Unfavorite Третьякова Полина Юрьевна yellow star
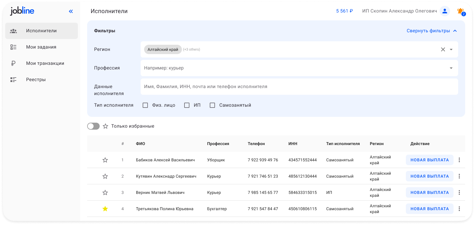Screen dimensions: 475x225 [105, 209]
